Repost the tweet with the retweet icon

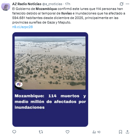[x=41, y=132]
